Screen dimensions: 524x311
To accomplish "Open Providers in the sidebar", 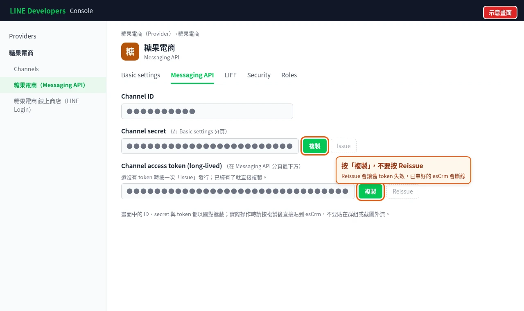I will click(23, 36).
